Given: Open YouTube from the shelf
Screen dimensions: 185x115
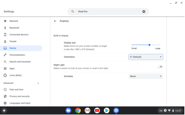Looking at the screenshot, I should [97, 110].
